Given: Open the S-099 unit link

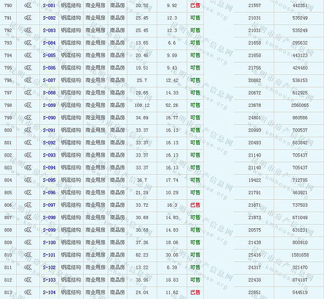Looking at the screenshot, I should coord(49,230).
